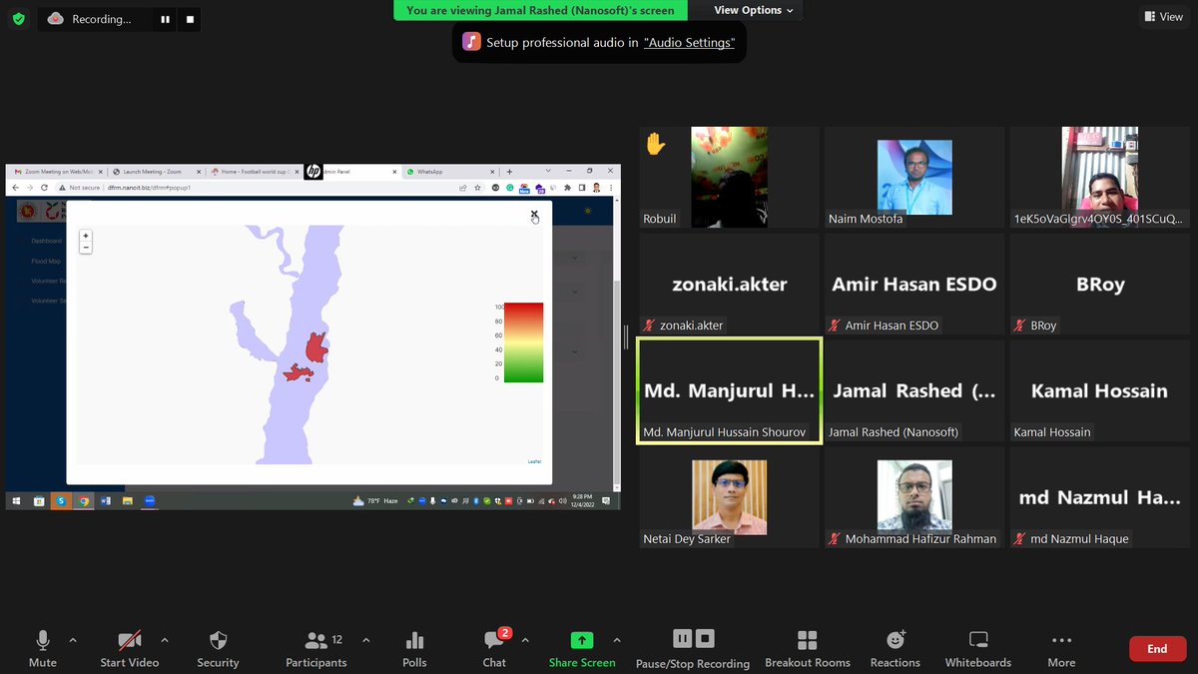Close the map popup with X
This screenshot has width=1198, height=674.
pos(534,213)
